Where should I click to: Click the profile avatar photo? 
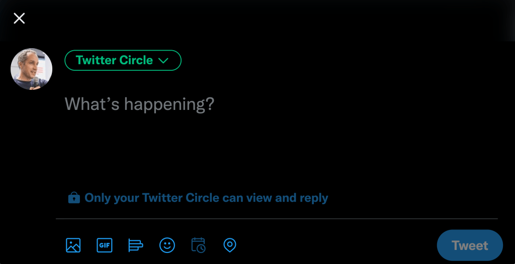point(32,69)
